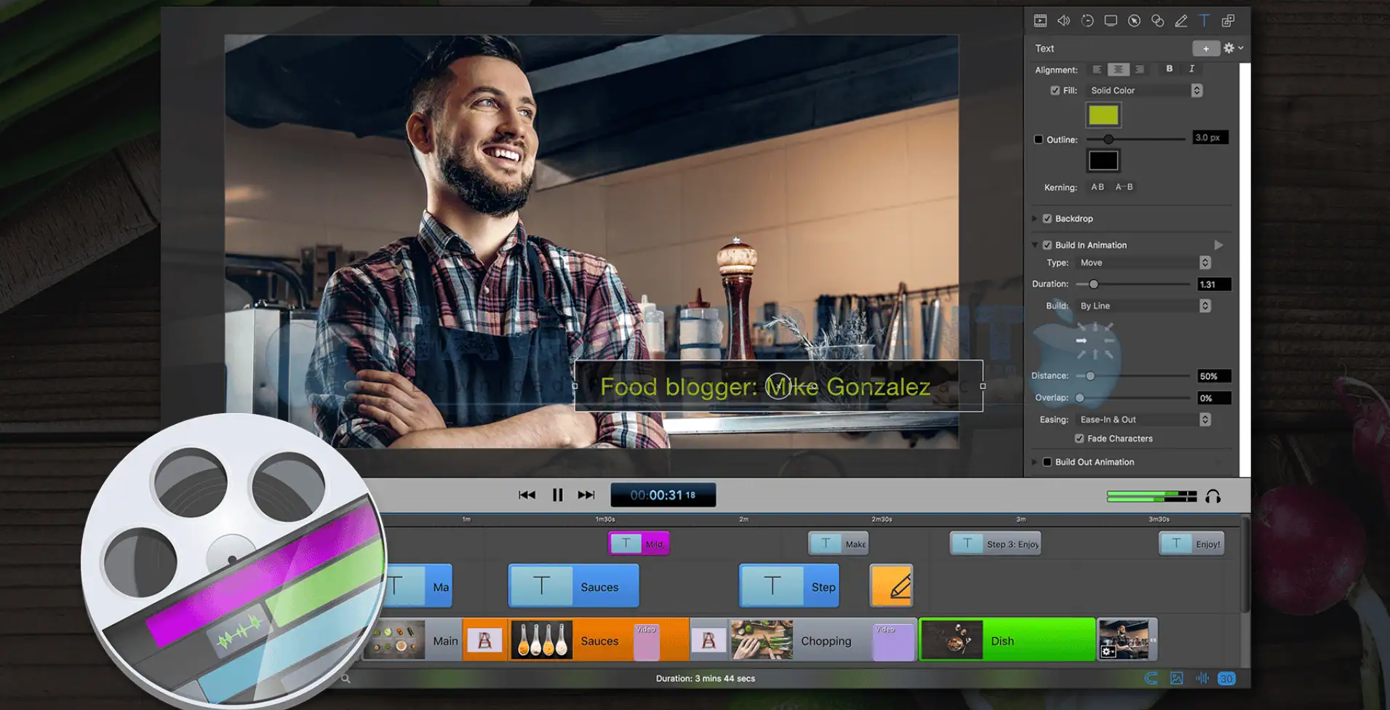Open the Easing Ease-In & Out dropdown
Screen dimensions: 1390x710
pyautogui.click(x=1143, y=420)
